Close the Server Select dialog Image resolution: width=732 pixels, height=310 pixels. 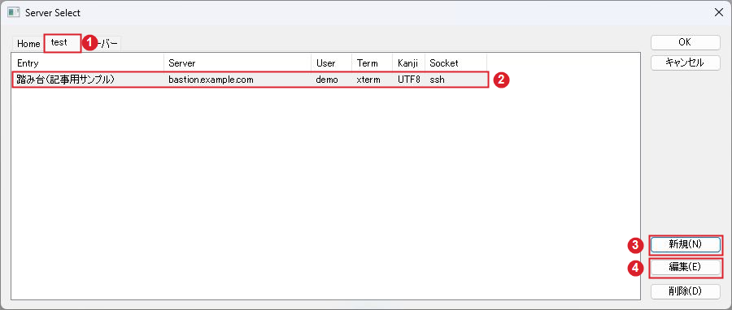719,12
